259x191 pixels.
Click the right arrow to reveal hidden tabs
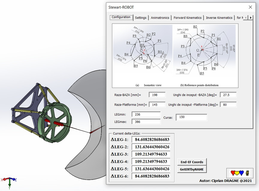click(251, 18)
